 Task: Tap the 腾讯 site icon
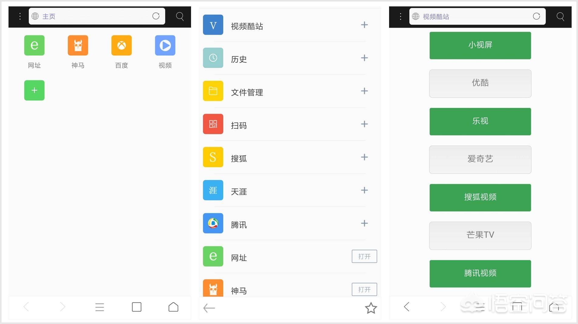point(213,223)
